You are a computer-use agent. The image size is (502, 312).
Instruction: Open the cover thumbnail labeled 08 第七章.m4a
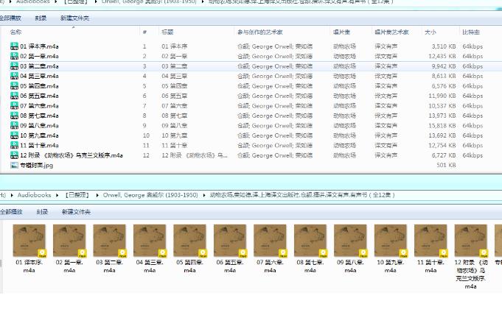[310, 241]
